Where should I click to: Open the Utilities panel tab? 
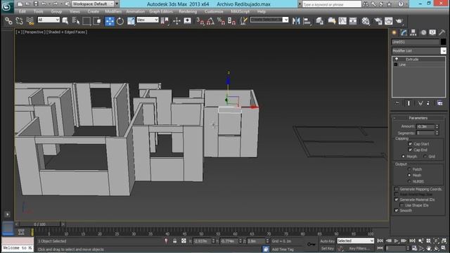click(442, 32)
